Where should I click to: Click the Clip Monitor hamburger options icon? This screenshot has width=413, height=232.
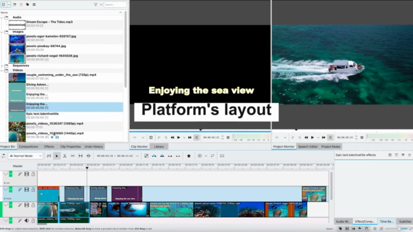point(228,137)
